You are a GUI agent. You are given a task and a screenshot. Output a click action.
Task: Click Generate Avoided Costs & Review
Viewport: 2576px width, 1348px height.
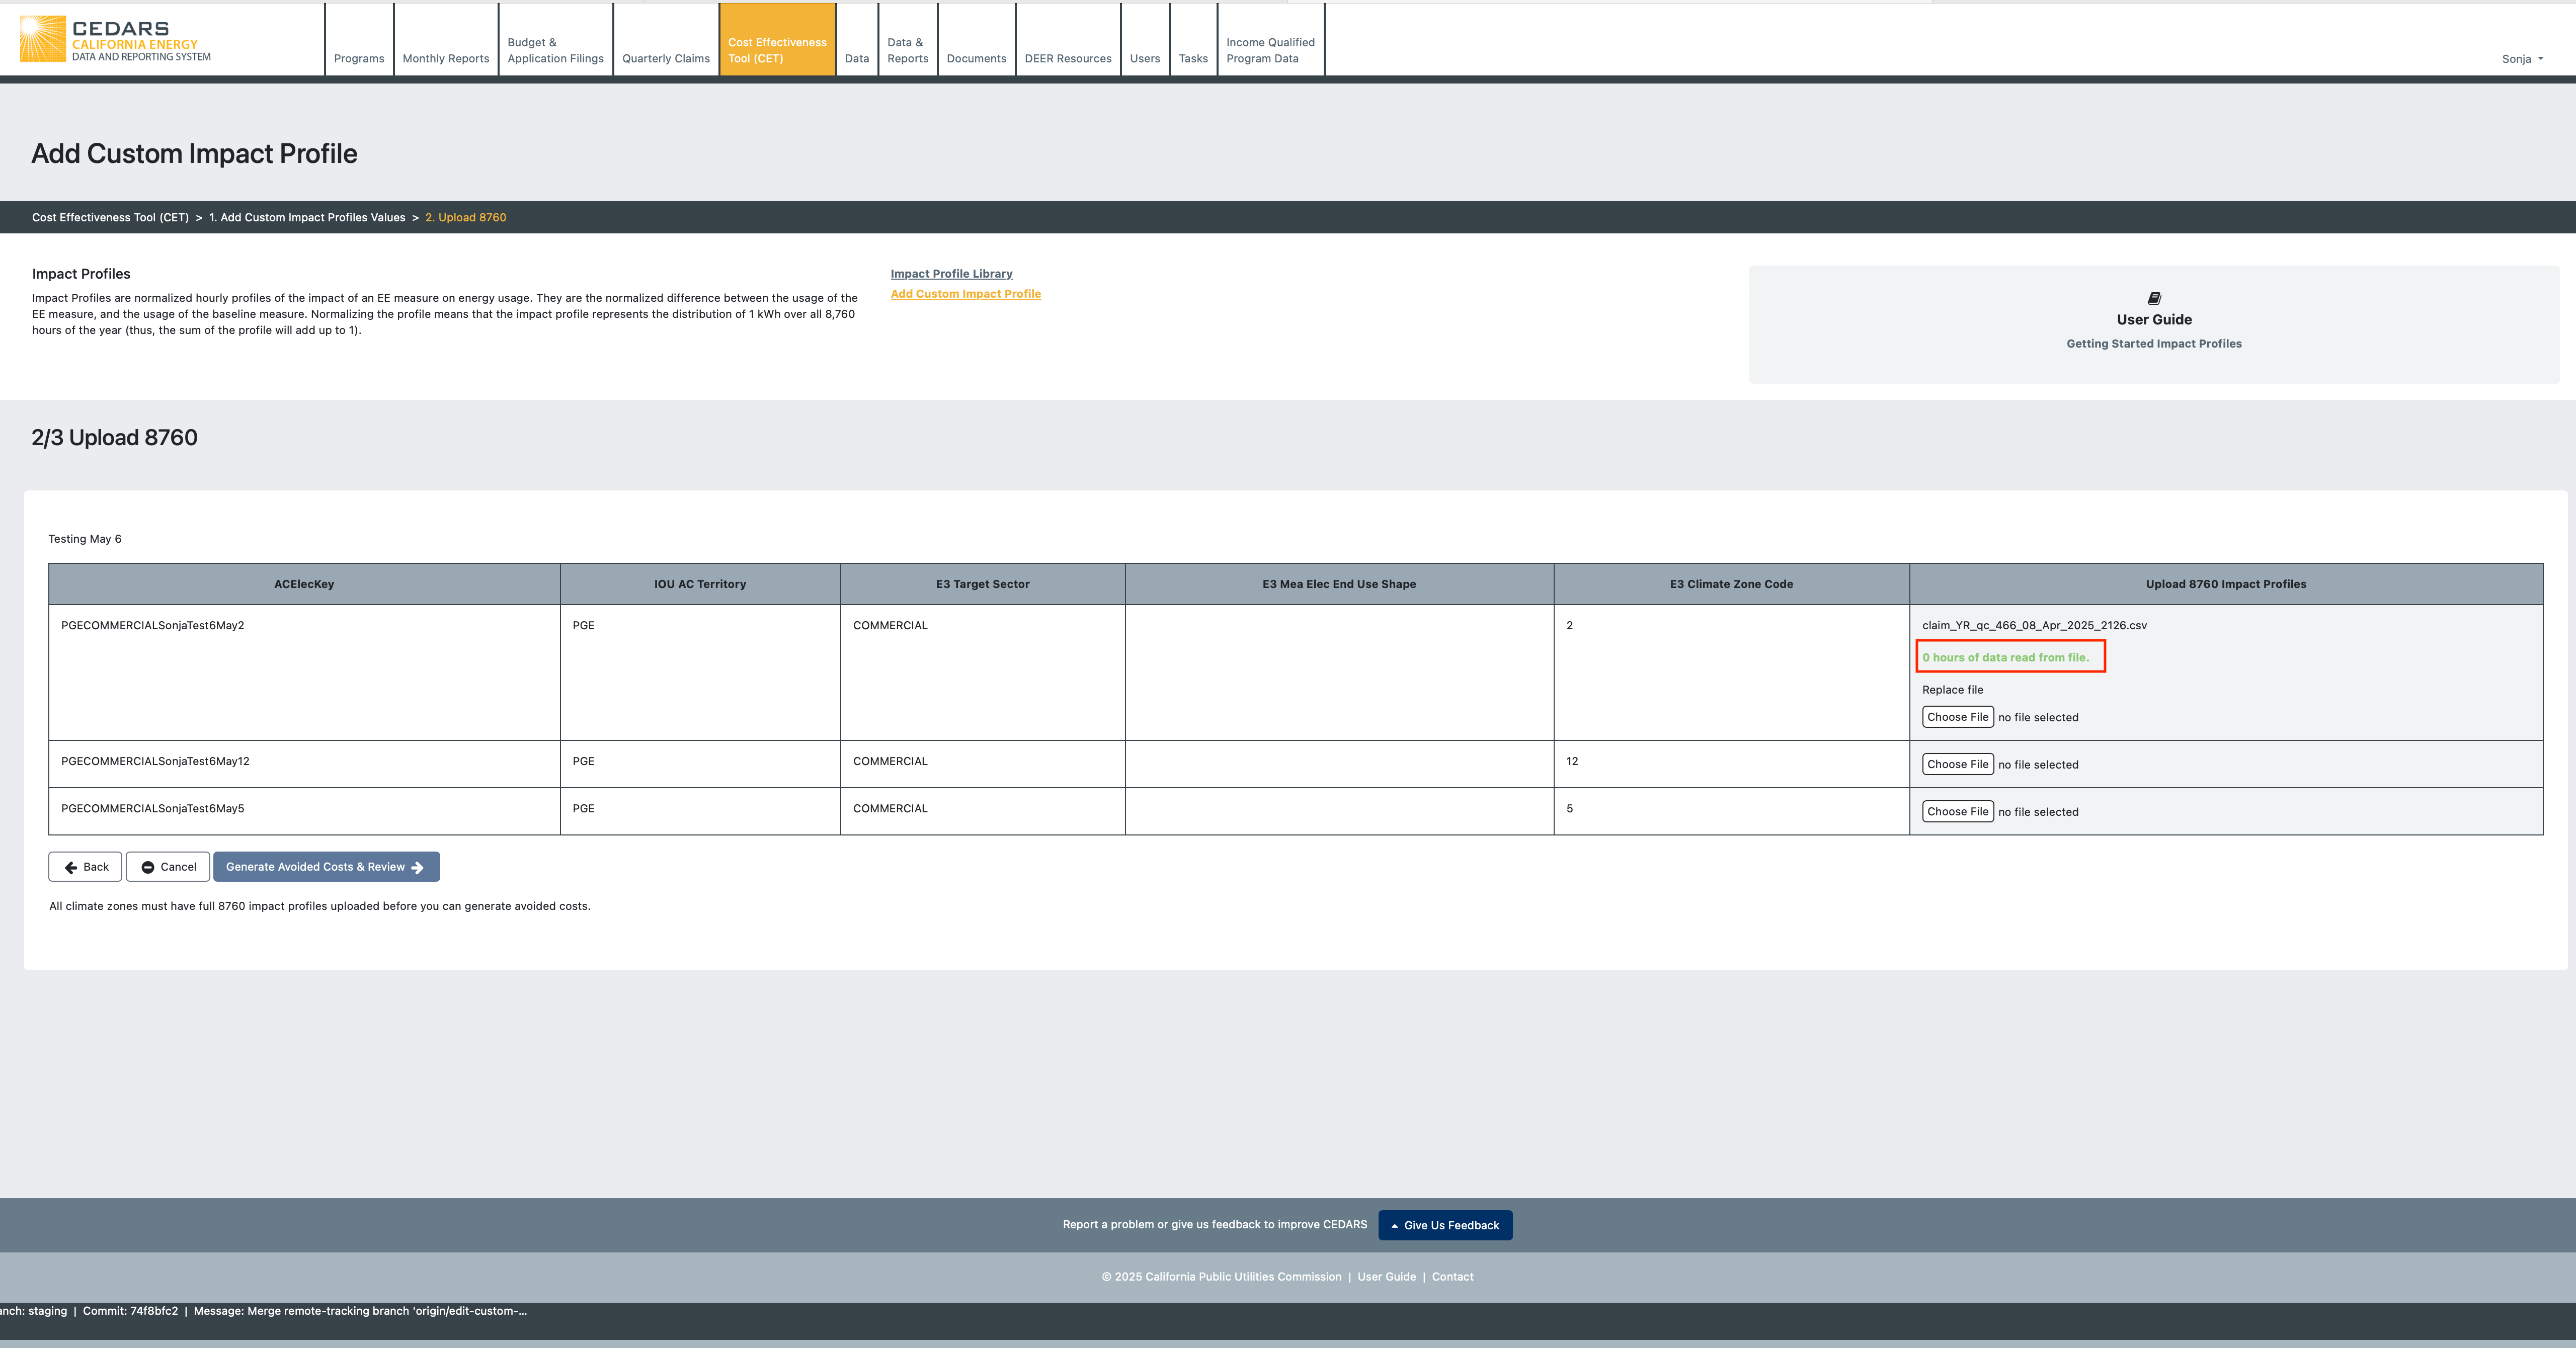[x=326, y=867]
